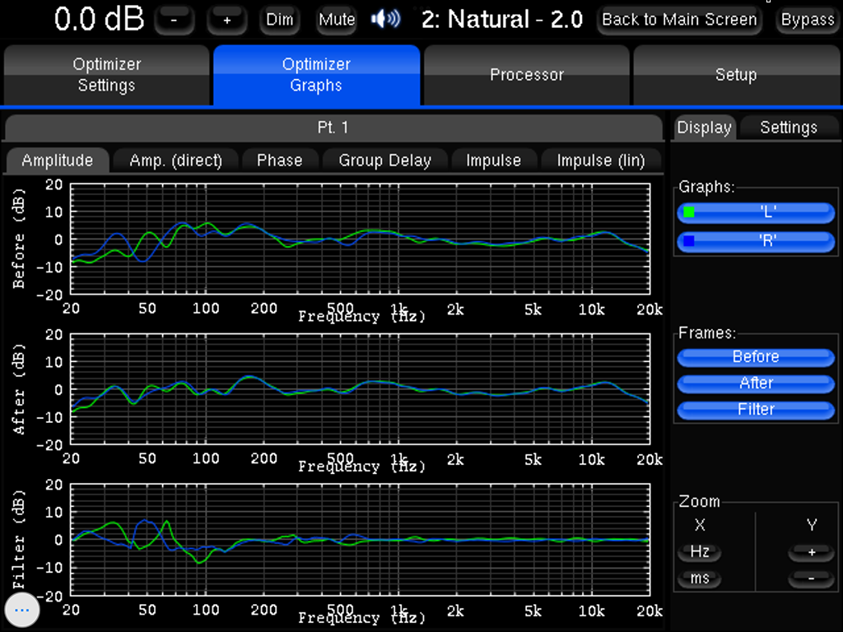Image resolution: width=843 pixels, height=632 pixels.
Task: Toggle the green 'L' channel graph
Action: click(756, 212)
